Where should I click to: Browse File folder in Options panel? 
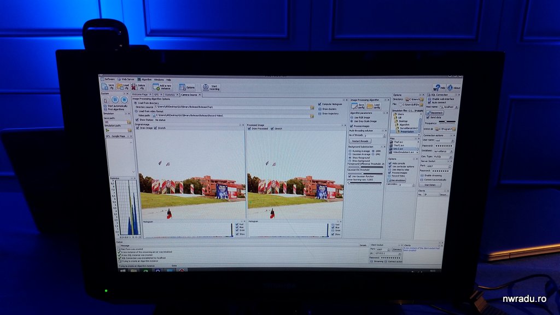click(422, 104)
